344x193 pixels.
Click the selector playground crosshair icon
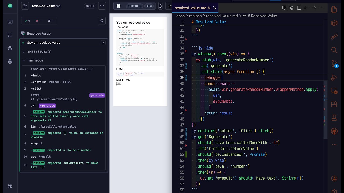click(160, 6)
